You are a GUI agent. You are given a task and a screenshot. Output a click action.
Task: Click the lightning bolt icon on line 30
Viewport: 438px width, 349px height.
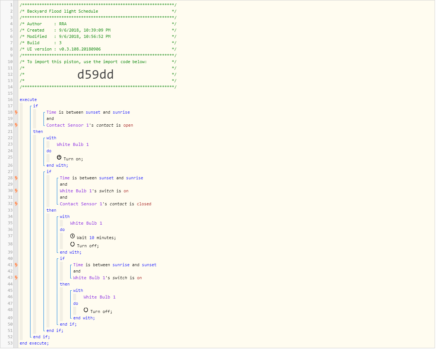(16, 191)
